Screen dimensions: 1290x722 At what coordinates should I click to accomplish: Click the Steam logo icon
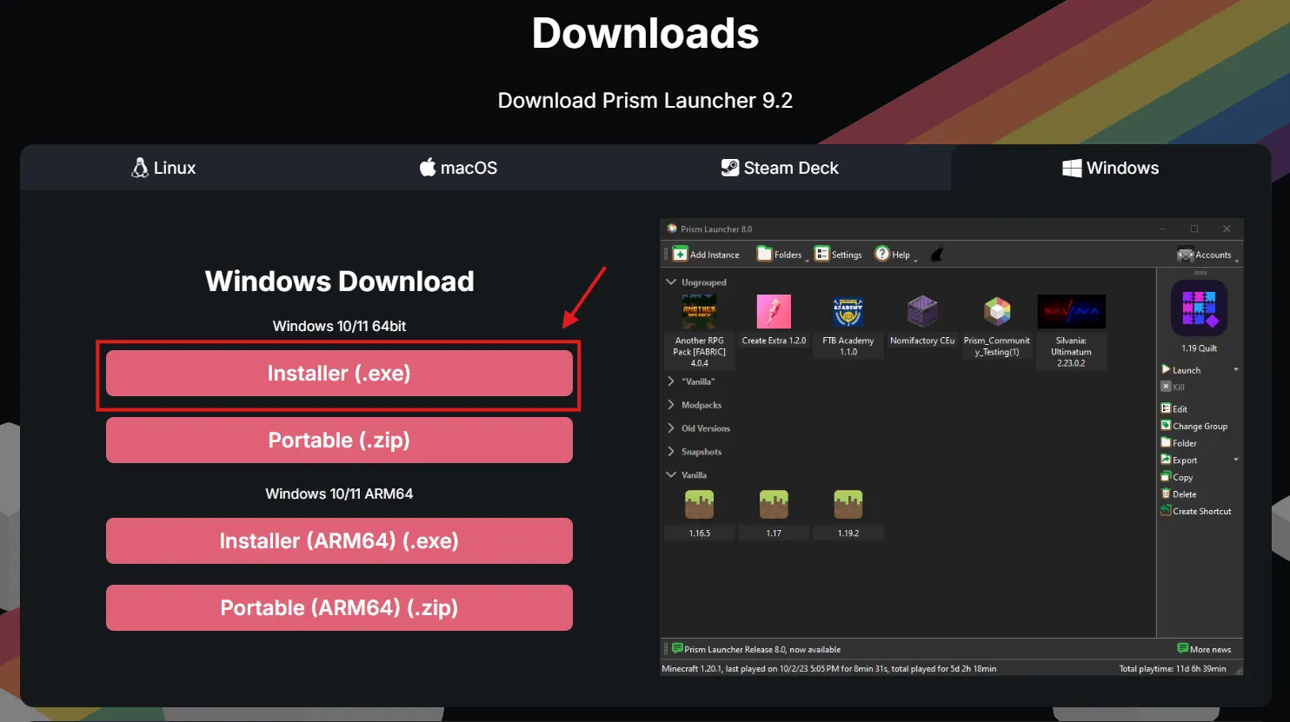point(730,168)
